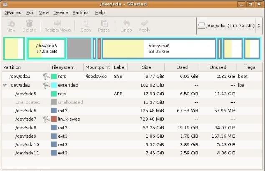Sort by the Filesystem column header
This screenshot has width=265, height=171.
[x=63, y=67]
